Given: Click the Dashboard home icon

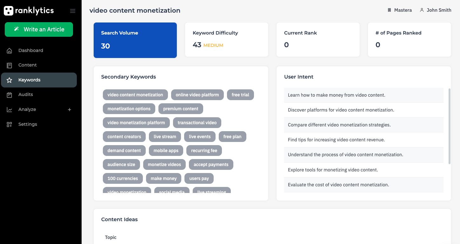Looking at the screenshot, I should [10, 51].
